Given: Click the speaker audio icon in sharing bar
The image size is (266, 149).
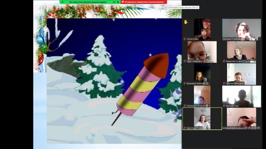Looking at the screenshot, I should 114,2.
